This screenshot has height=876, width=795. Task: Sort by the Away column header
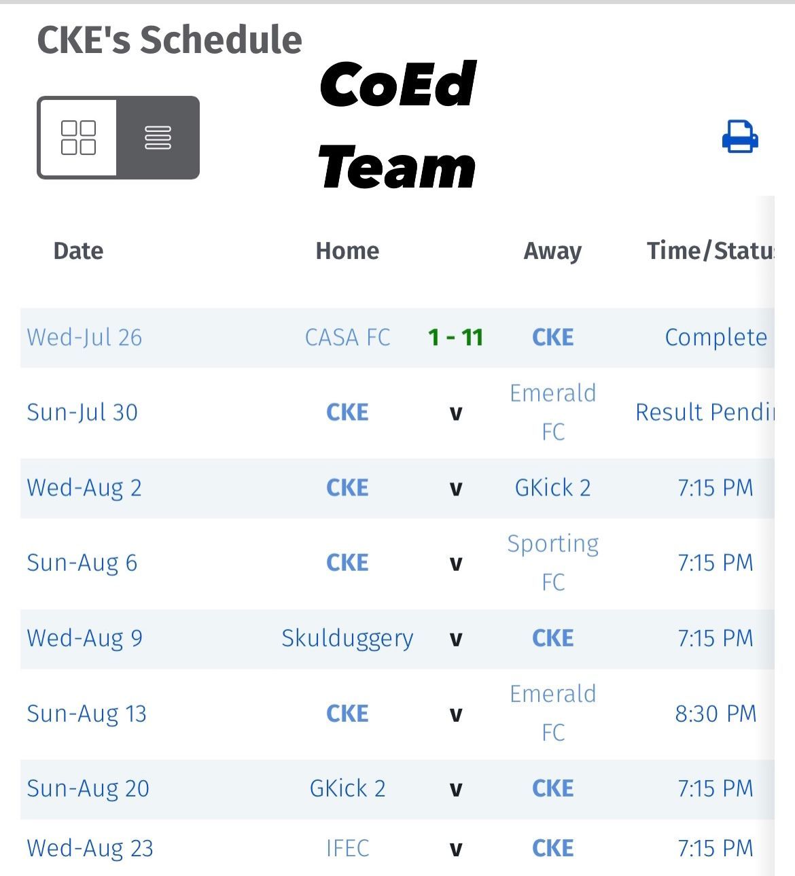point(553,251)
